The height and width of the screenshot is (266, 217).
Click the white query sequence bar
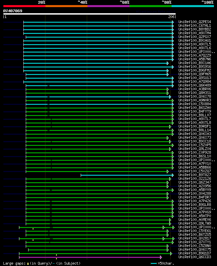click(90, 14)
